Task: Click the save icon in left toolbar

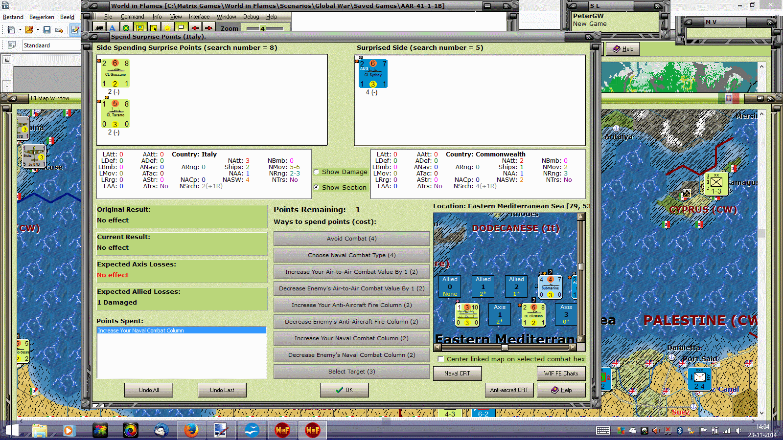Action: tap(47, 30)
